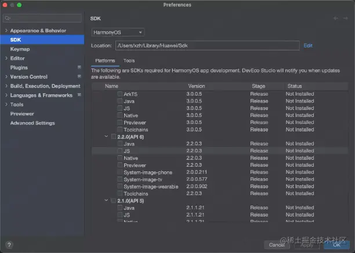Open Plugins settings
Image resolution: width=355 pixels, height=253 pixels.
point(19,68)
